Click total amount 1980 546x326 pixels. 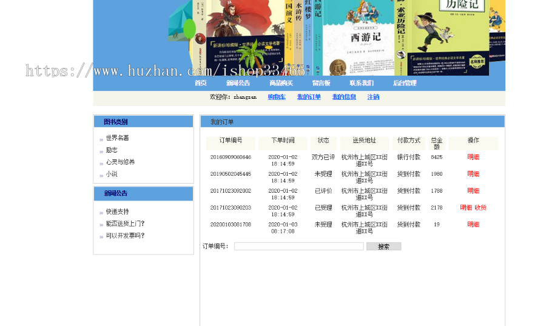tap(437, 174)
